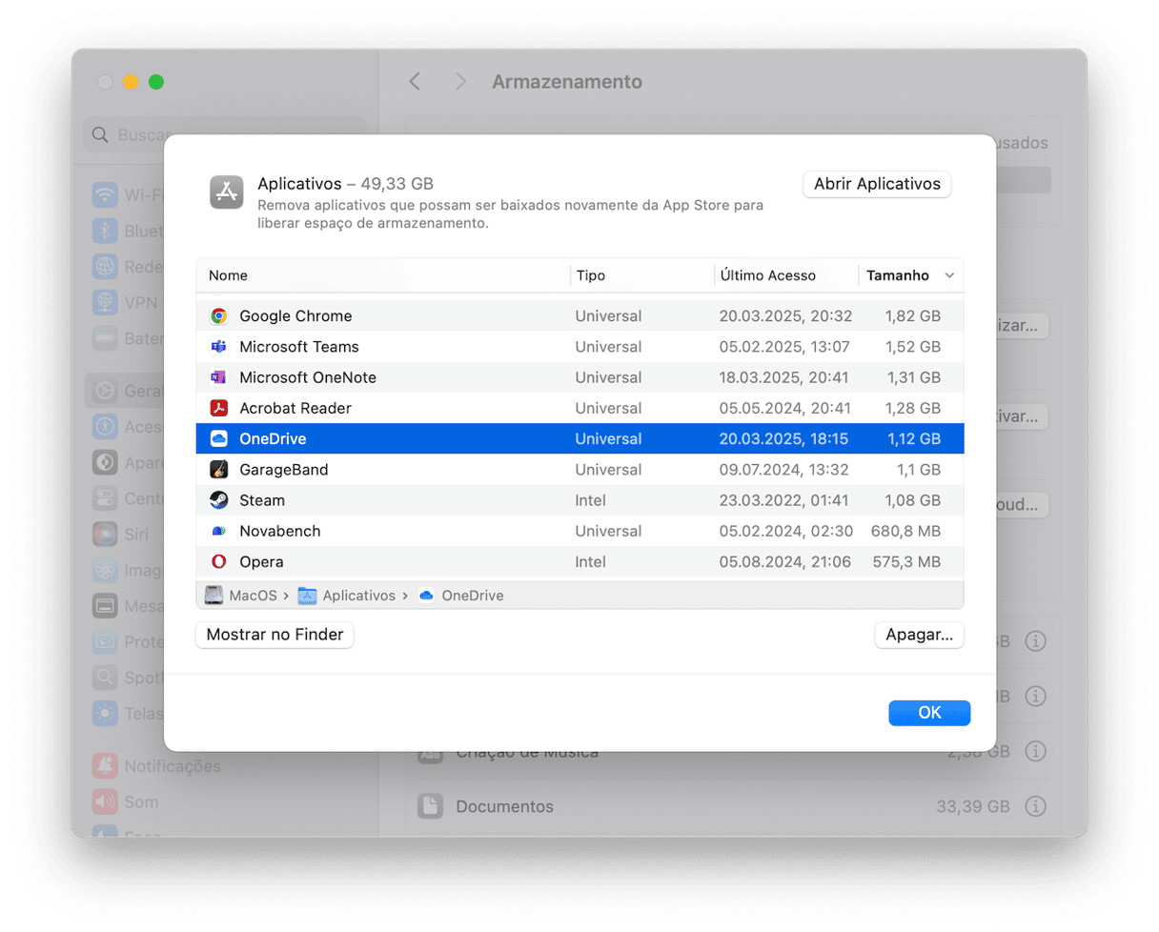Image resolution: width=1159 pixels, height=932 pixels.
Task: Select the Steam row name
Action: (x=262, y=500)
